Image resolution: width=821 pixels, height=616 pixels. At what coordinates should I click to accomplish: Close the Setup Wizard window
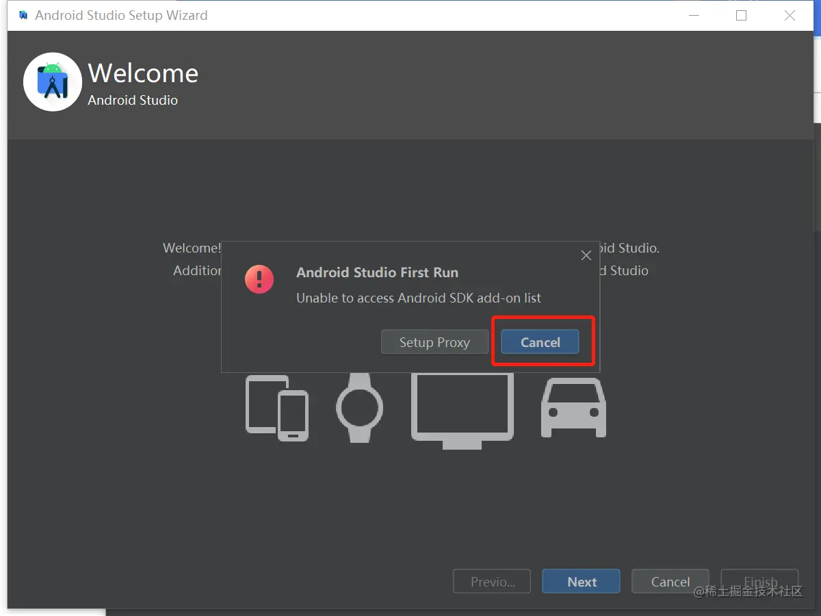[x=790, y=15]
